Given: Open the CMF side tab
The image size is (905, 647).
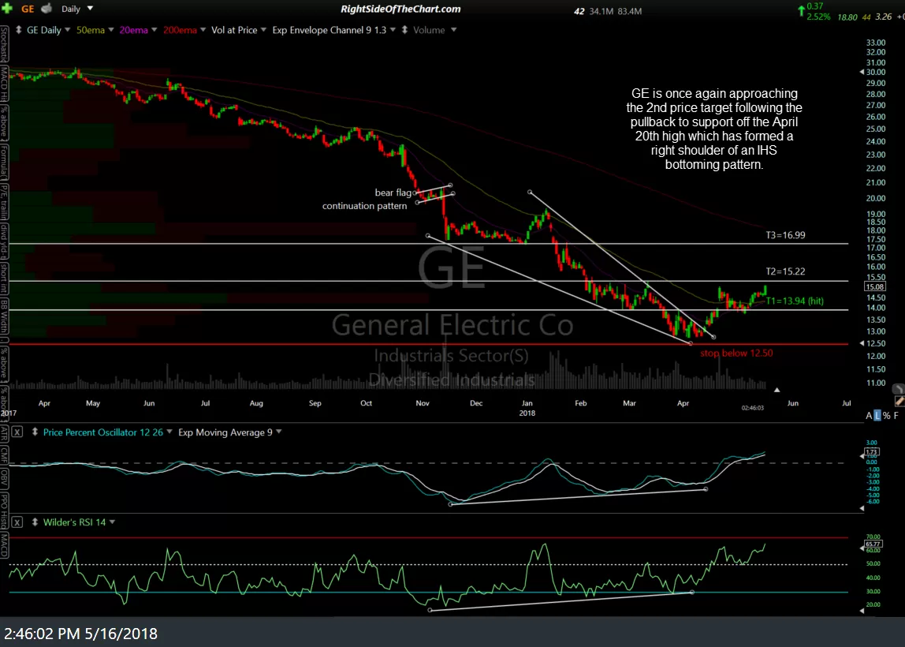Looking at the screenshot, I should (x=4, y=455).
